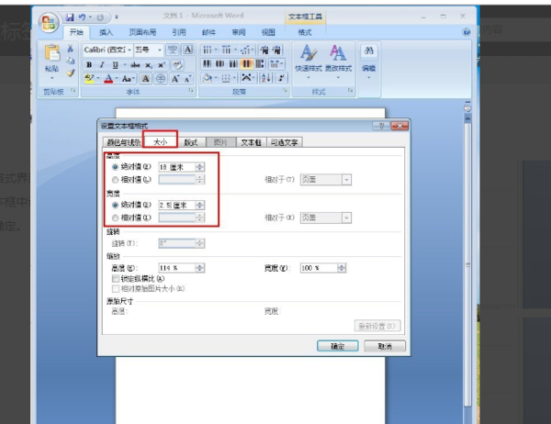Apply character shading (gray A)
This screenshot has height=424, width=551.
(x=145, y=79)
